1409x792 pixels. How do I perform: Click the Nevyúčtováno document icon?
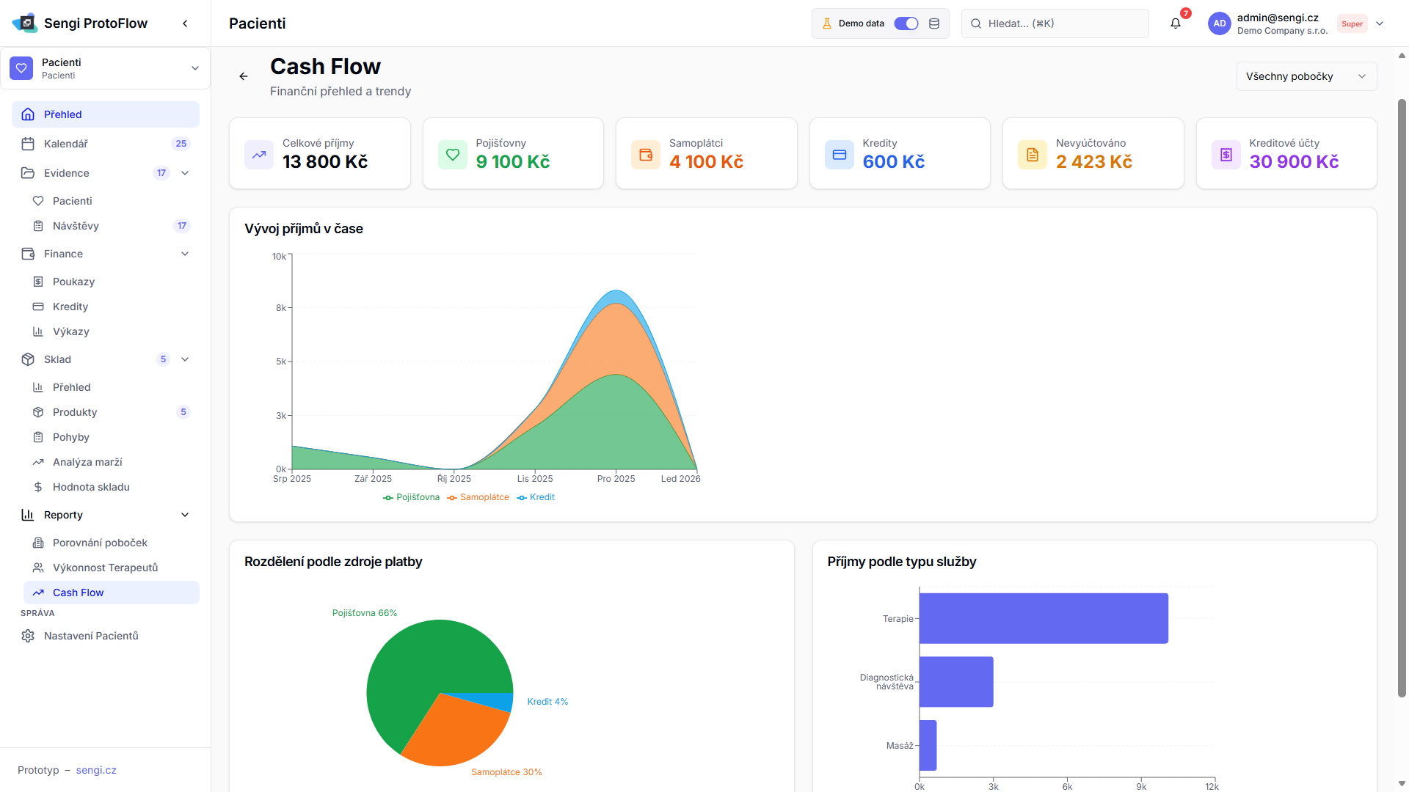pos(1032,155)
